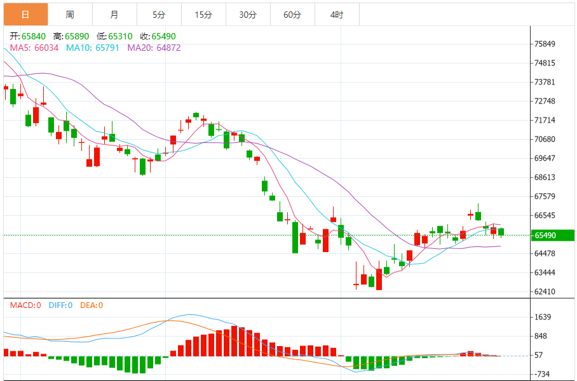Switch to the 周 weekly tab
The image size is (577, 381).
[70, 15]
